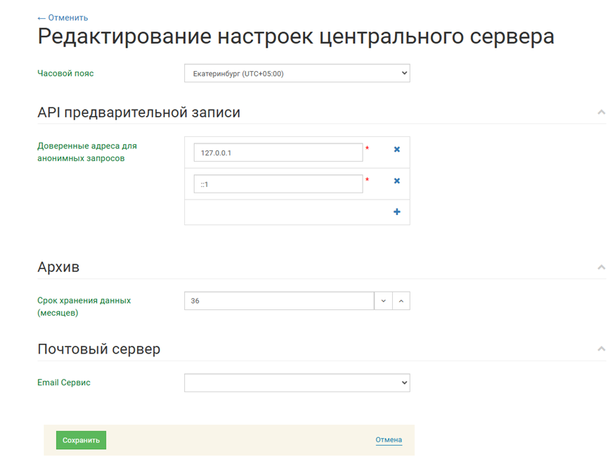
Task: Add a new trusted address with the plus icon
Action: pyautogui.click(x=396, y=212)
